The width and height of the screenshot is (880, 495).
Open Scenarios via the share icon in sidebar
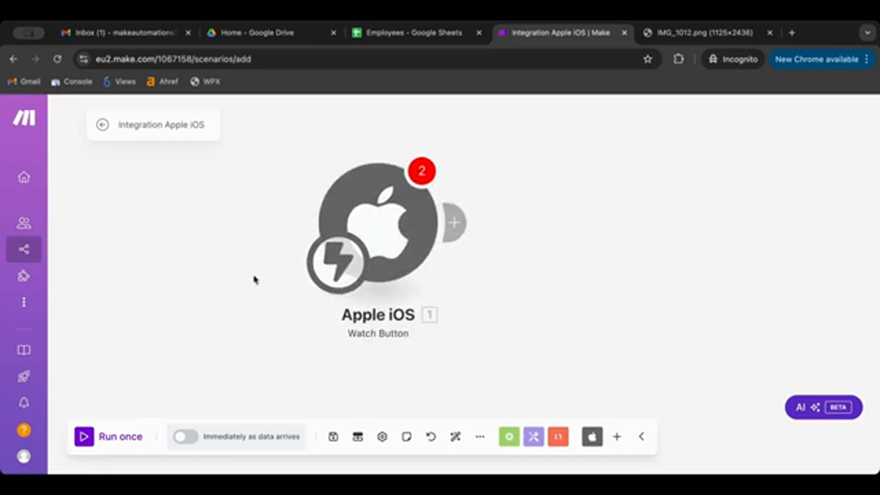click(x=24, y=250)
